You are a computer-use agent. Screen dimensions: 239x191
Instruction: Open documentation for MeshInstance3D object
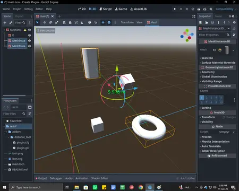coord(234,28)
